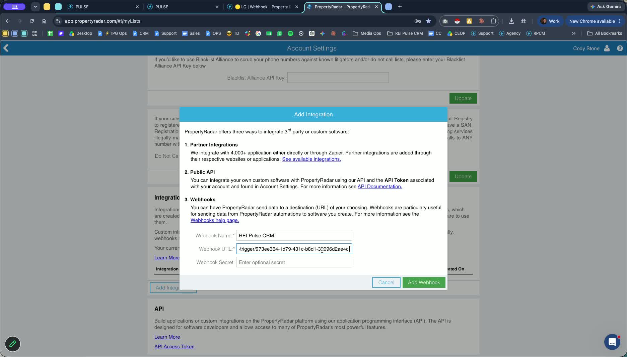Click the PropertyRadar back chevron
The image size is (627, 357).
[x=6, y=48]
